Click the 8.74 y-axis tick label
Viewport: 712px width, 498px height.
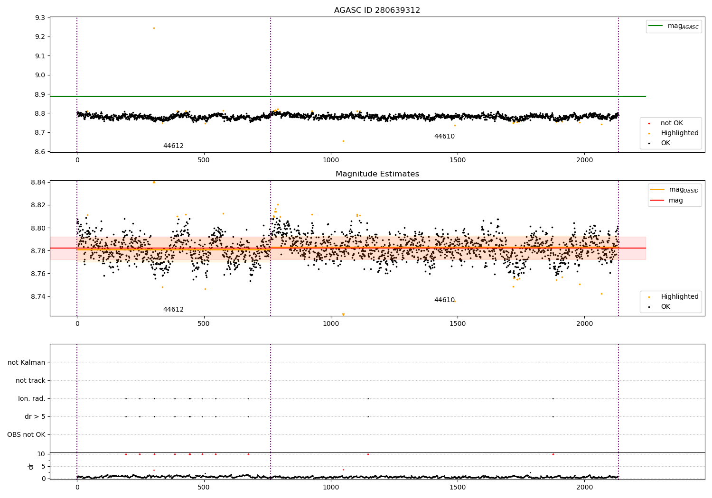click(x=38, y=297)
